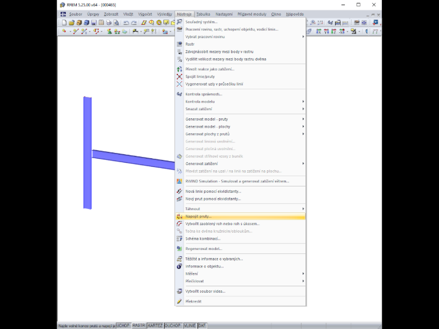439x329 pixels.
Task: Redo the last undone action
Action: tap(134, 23)
